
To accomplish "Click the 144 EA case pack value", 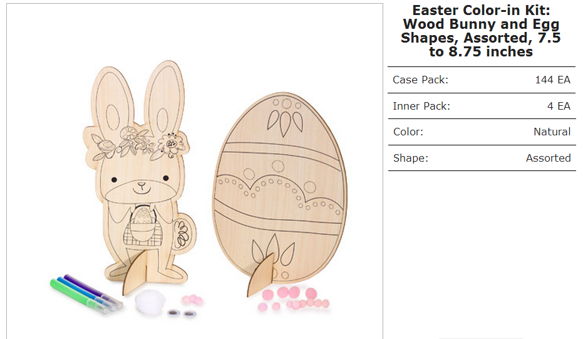I will tap(552, 80).
